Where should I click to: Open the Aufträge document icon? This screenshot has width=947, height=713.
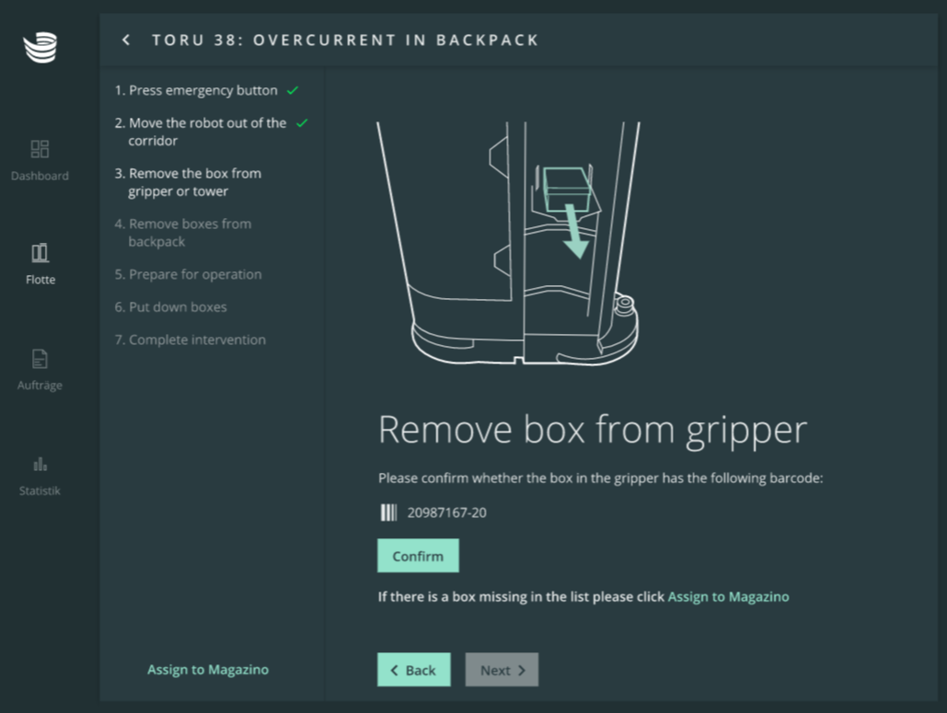(40, 359)
